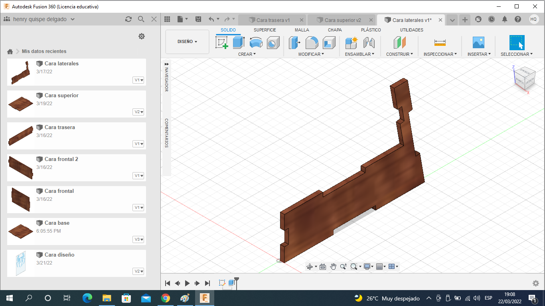
Task: Click the Insert image icon
Action: pyautogui.click(x=478, y=43)
